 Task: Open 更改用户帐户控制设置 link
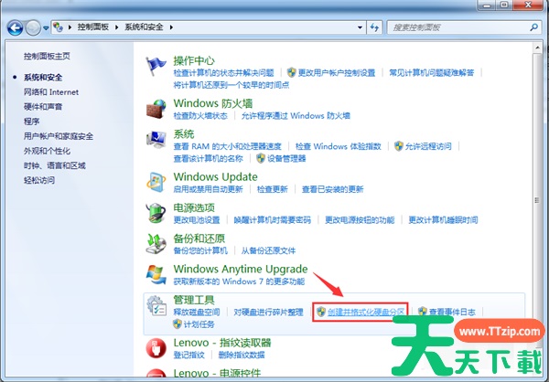click(x=337, y=73)
